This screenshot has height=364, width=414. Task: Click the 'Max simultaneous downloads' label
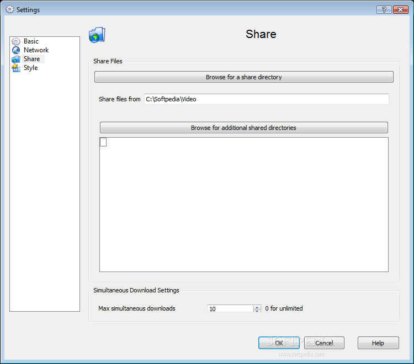(137, 308)
